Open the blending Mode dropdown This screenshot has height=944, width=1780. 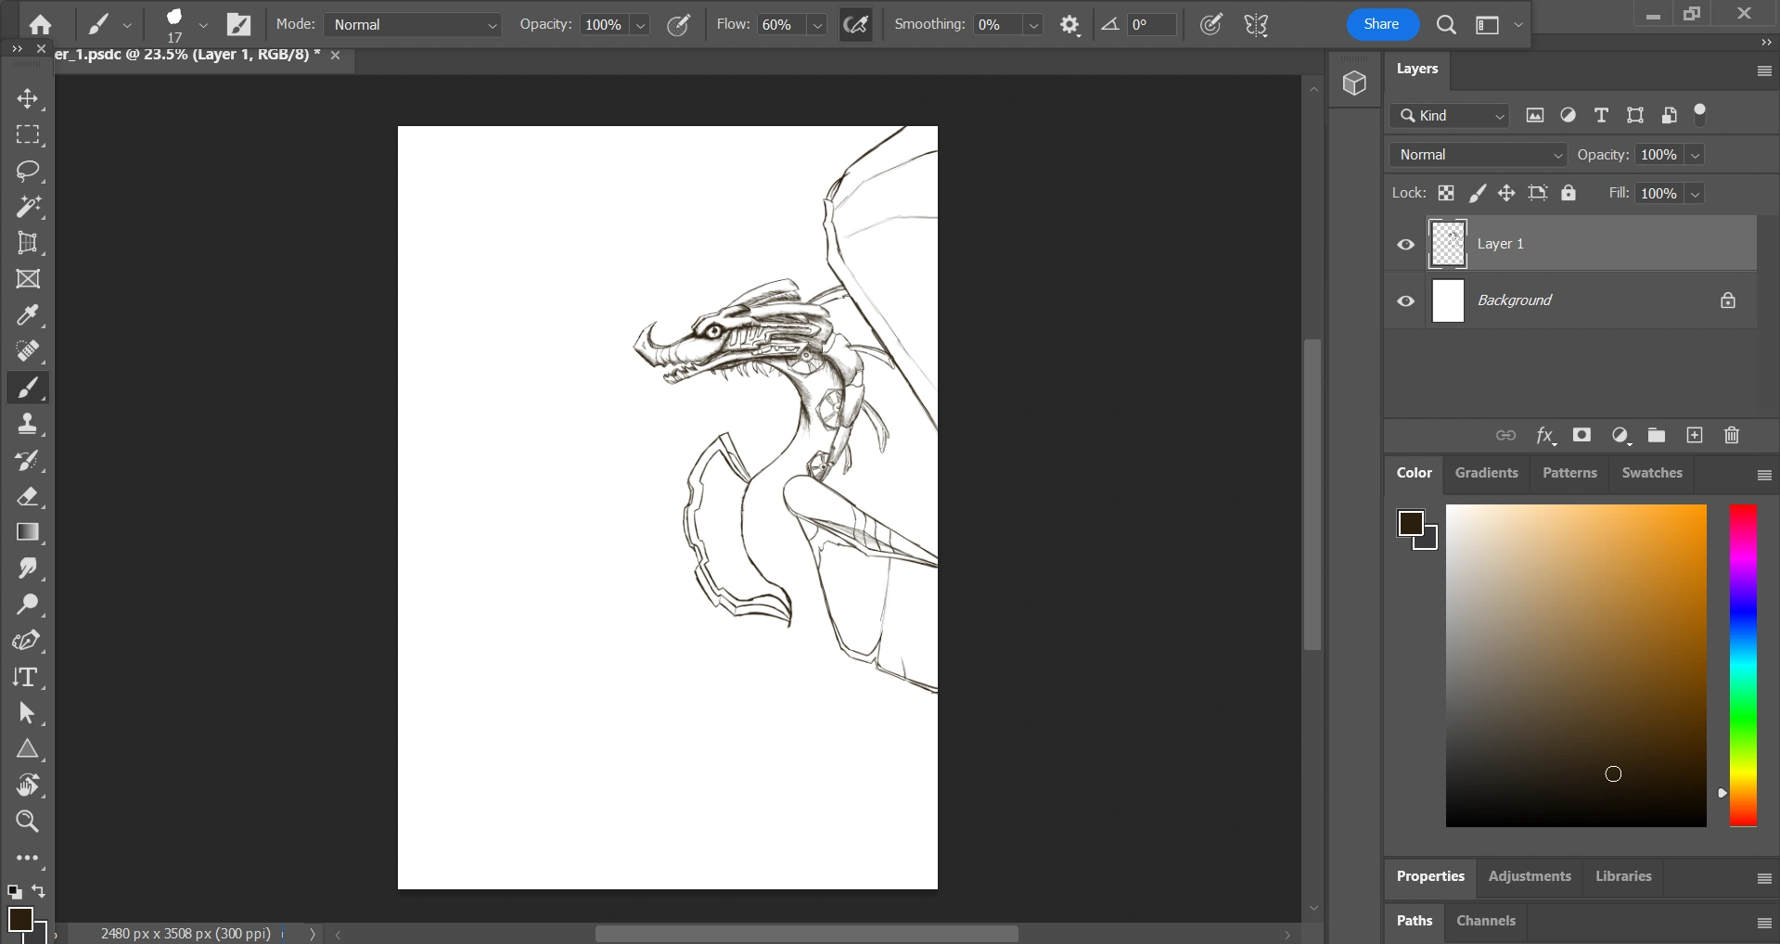(415, 25)
